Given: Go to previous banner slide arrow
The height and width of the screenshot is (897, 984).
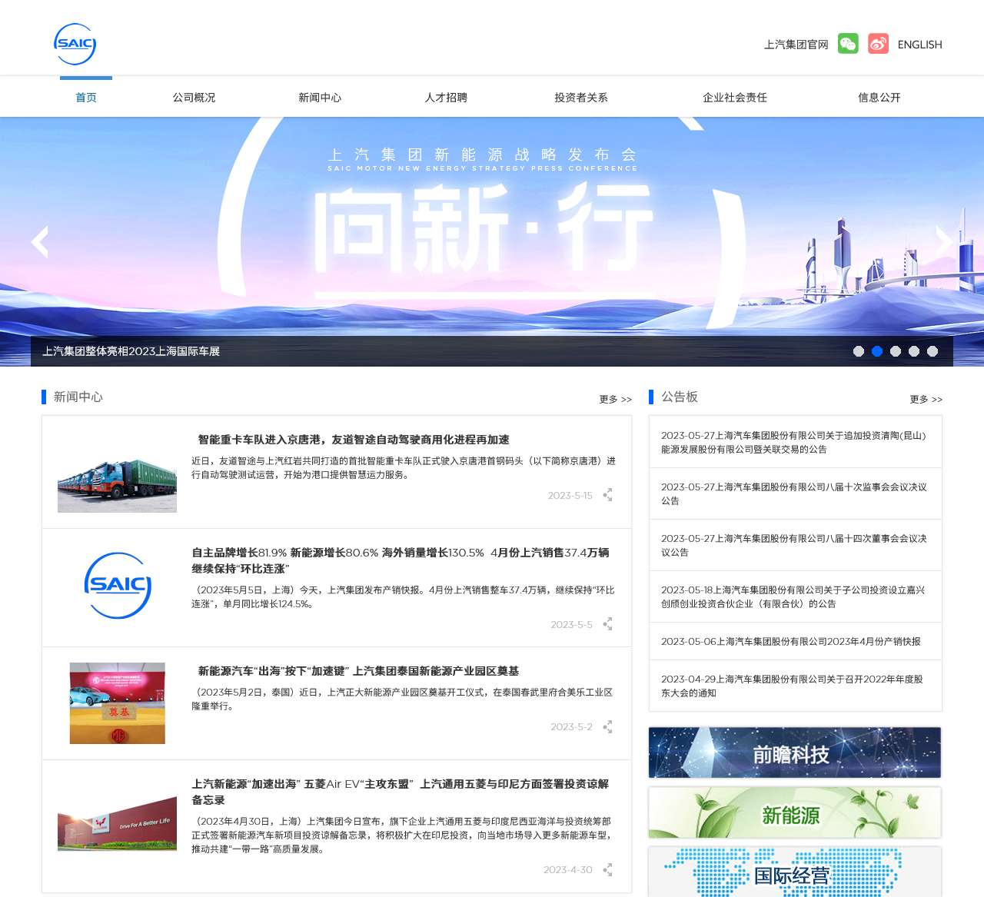Looking at the screenshot, I should click(40, 242).
